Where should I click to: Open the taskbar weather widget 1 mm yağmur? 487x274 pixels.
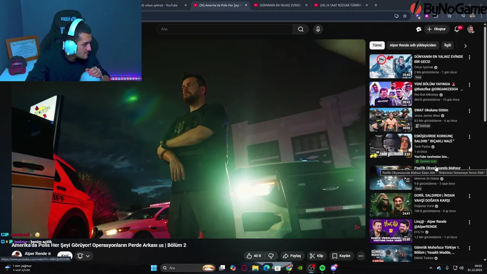click(18, 268)
